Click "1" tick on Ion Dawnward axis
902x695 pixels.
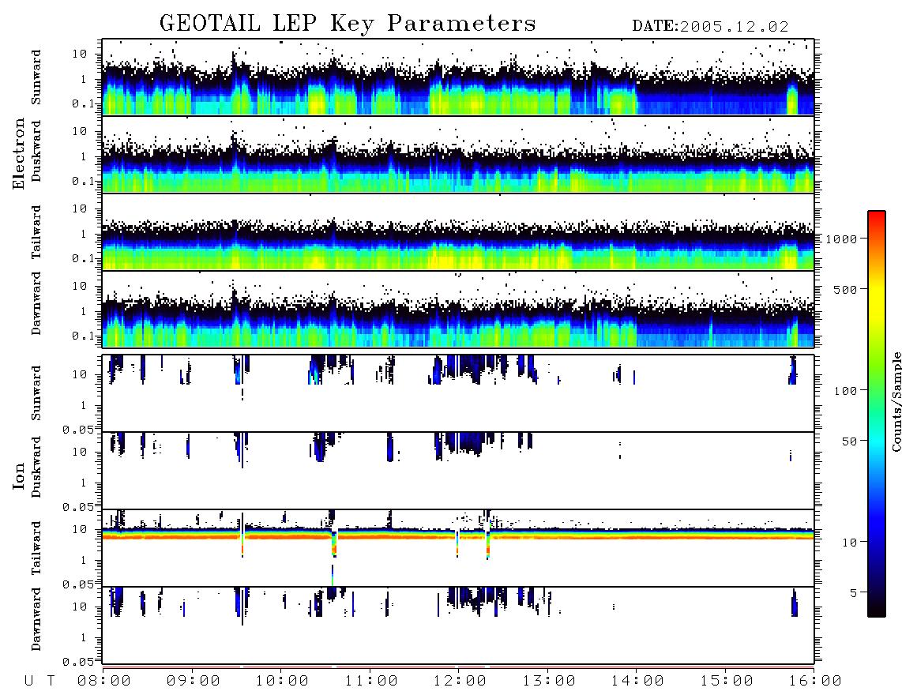tap(84, 637)
